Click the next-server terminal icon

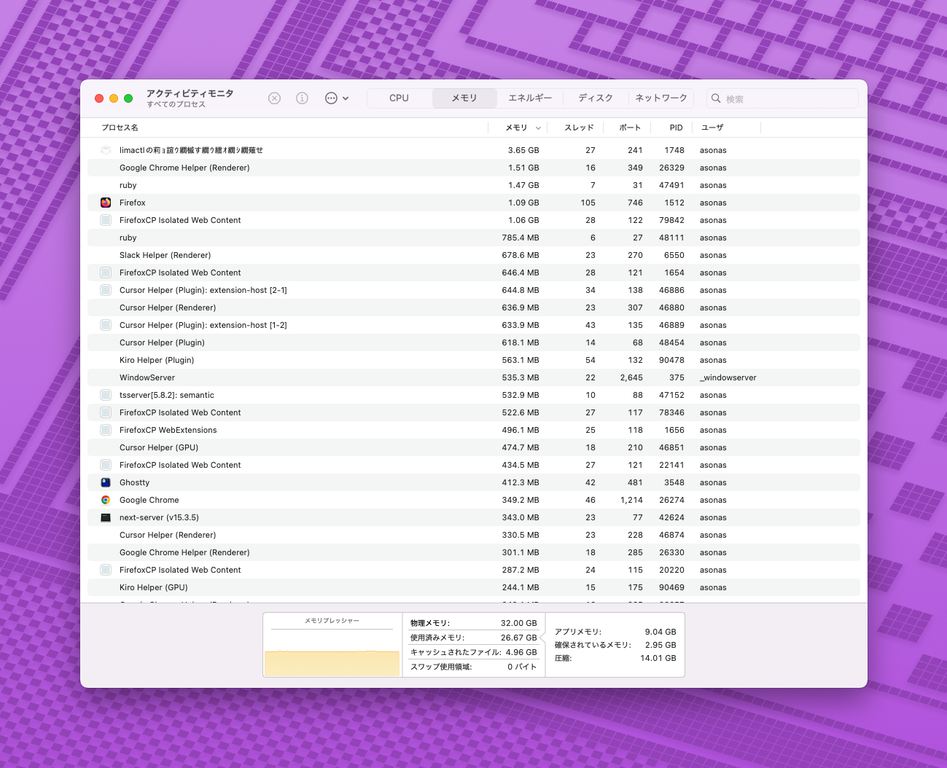[x=106, y=517]
